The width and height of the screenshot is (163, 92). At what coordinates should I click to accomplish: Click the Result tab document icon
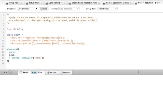pyautogui.click(x=21, y=72)
